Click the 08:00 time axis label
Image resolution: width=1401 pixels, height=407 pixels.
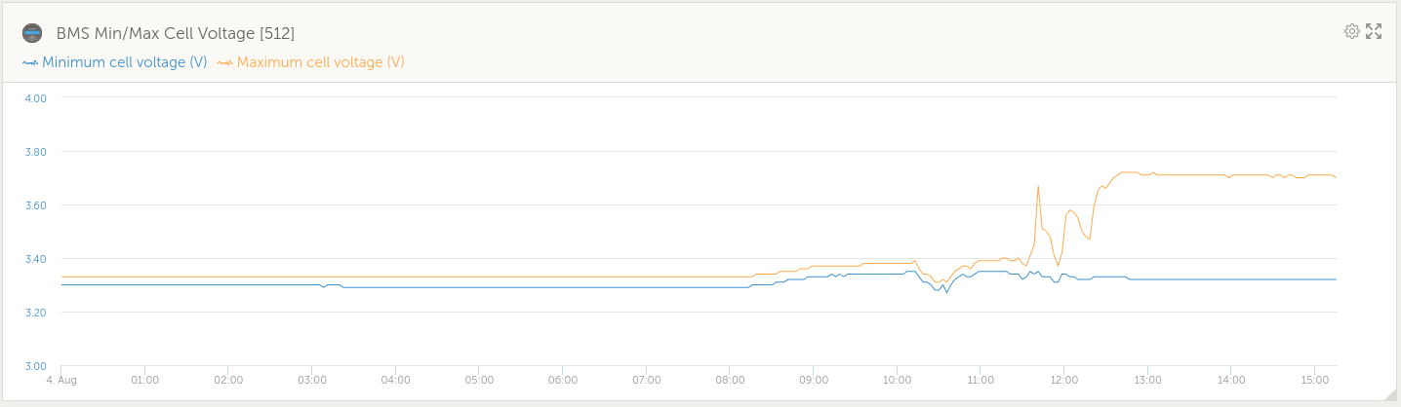(730, 380)
